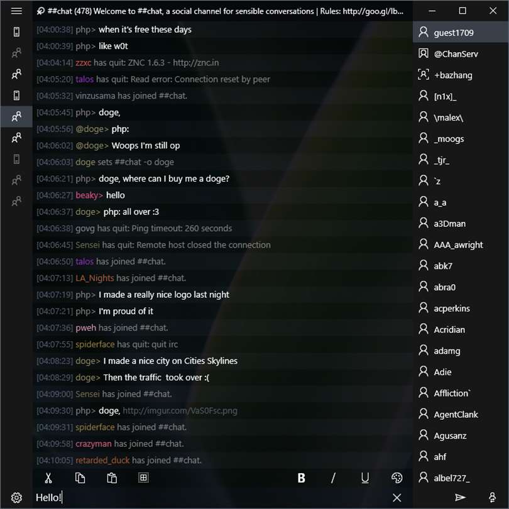Open the color palette picker
The image size is (509, 509).
397,478
